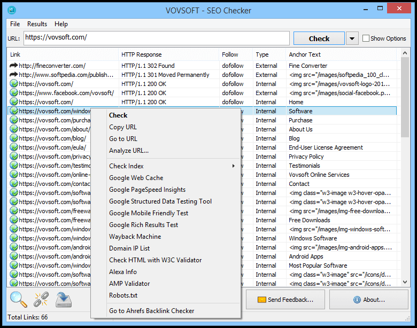Click the info icon on About button
The height and width of the screenshot is (328, 417).
pyautogui.click(x=357, y=300)
